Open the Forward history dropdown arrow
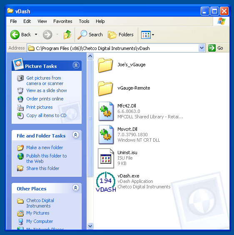 click(57, 35)
